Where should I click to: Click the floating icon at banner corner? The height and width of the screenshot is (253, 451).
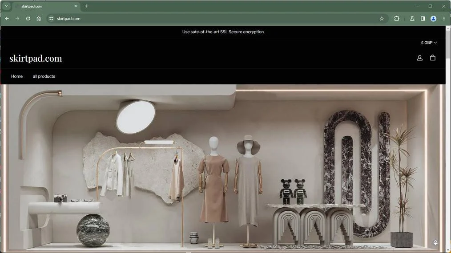(x=435, y=243)
